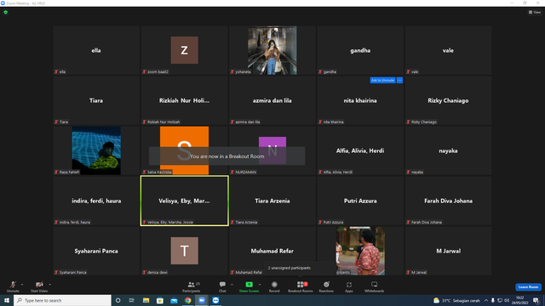This screenshot has width=545, height=306.
Task: Click the indira, ferdi, haura tile
Action: [96, 201]
